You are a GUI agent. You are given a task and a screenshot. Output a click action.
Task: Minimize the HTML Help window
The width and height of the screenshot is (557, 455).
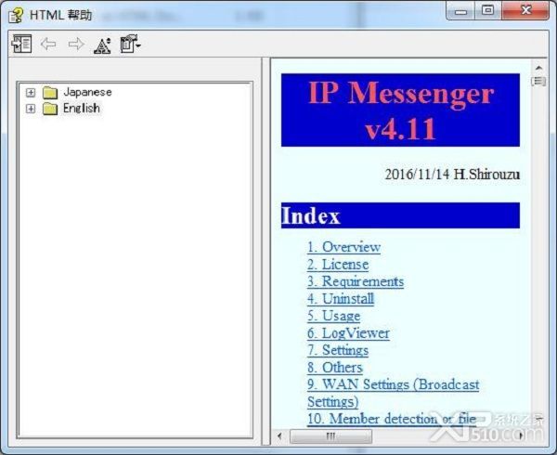point(460,11)
